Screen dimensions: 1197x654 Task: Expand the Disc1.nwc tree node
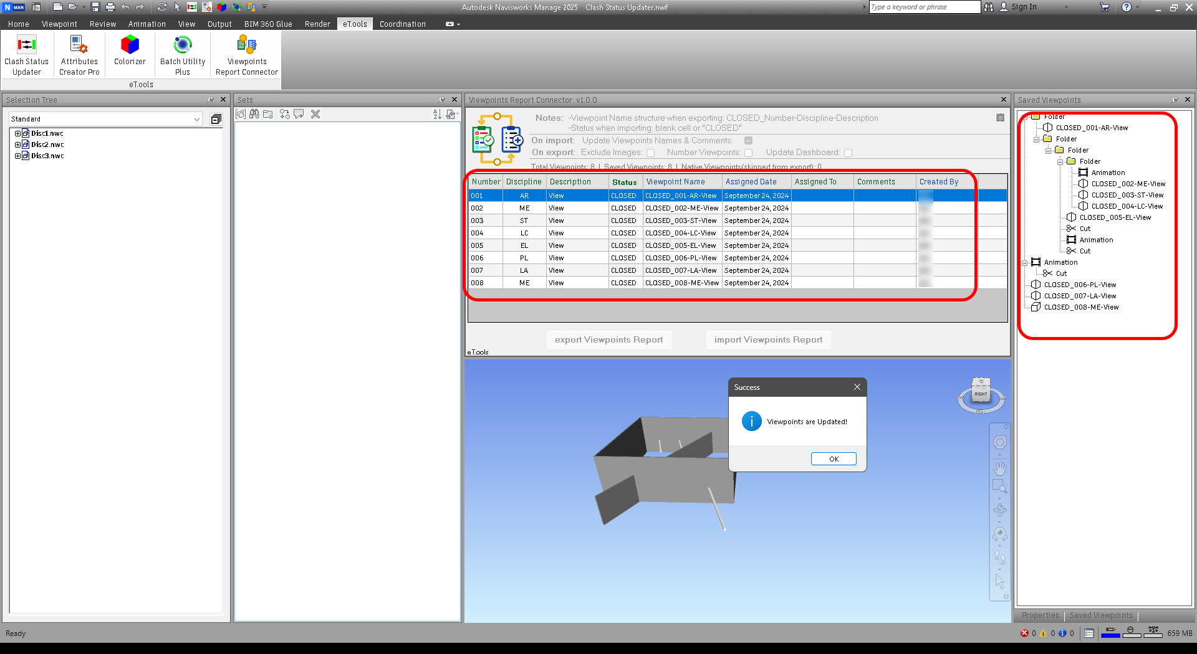(17, 133)
